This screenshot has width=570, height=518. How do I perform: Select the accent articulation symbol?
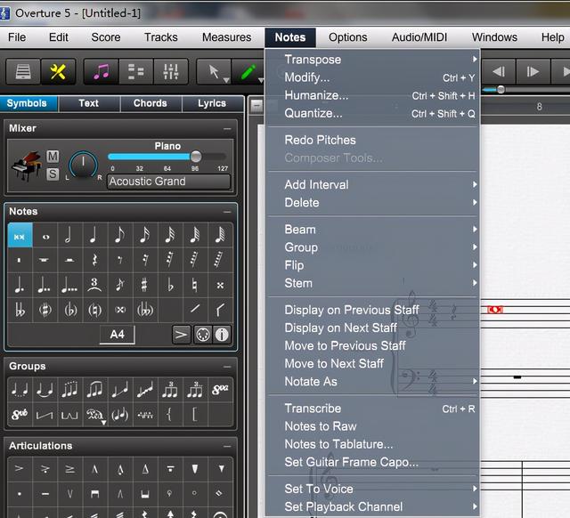click(x=20, y=468)
